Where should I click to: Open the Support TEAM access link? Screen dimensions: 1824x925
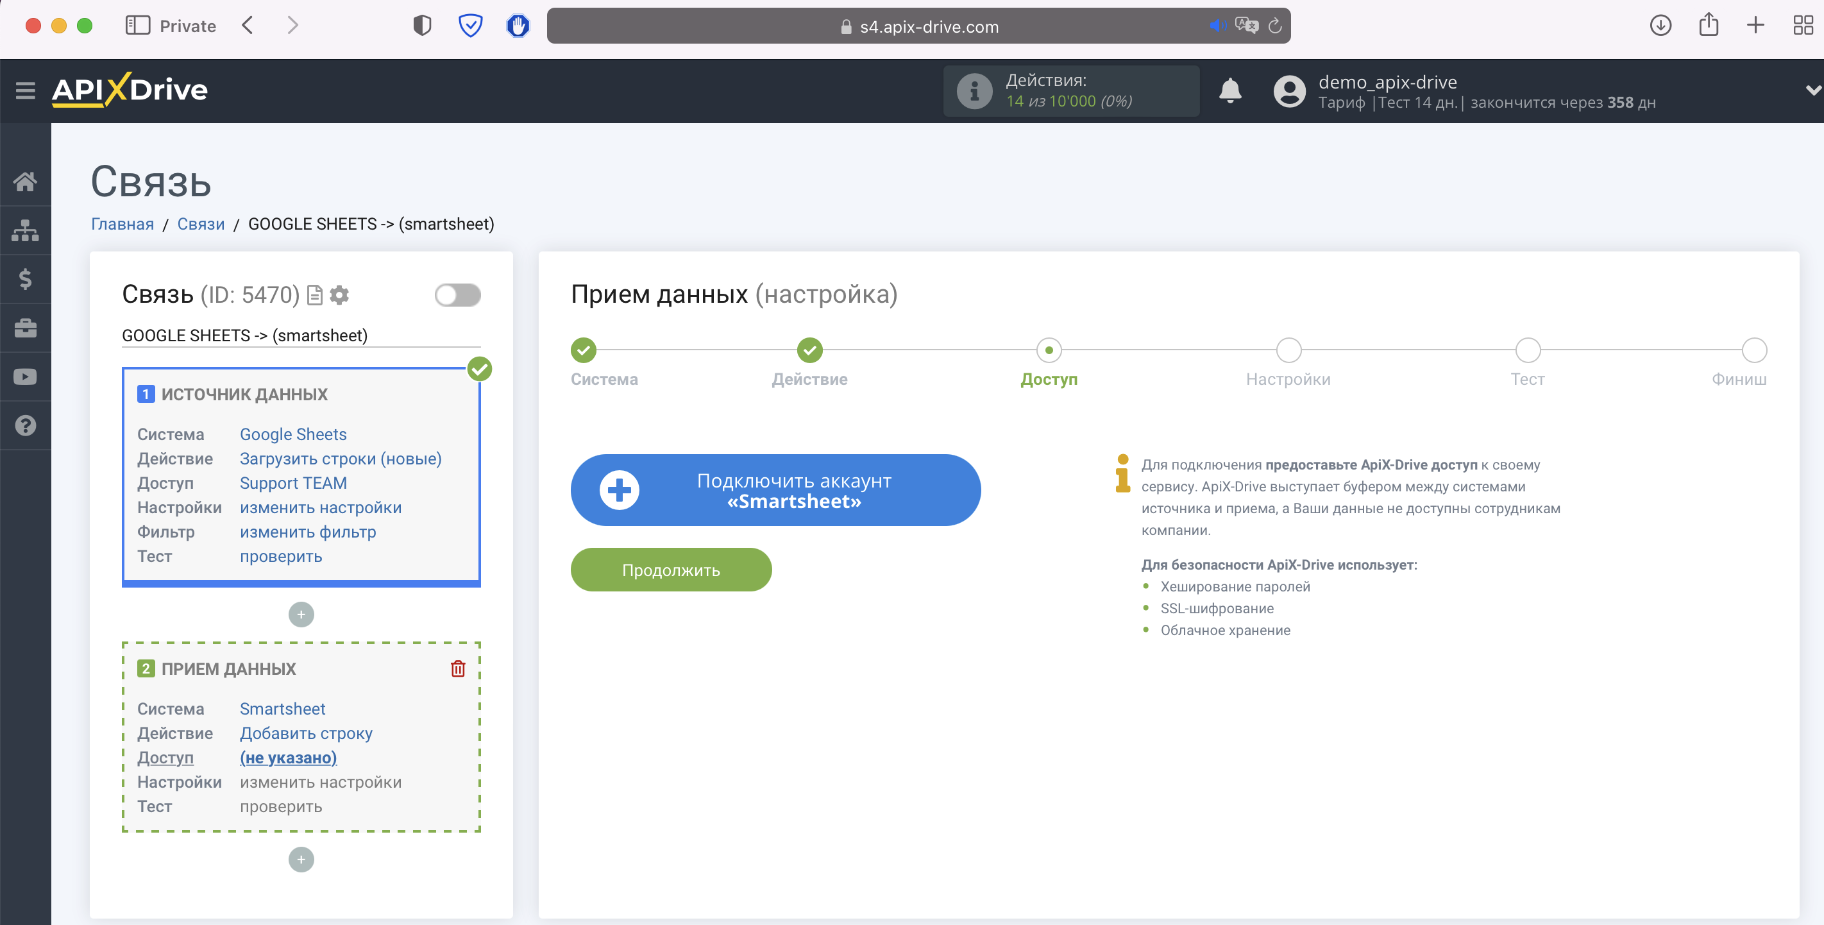[x=293, y=483]
